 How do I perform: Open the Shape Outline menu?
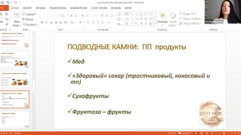191,19
